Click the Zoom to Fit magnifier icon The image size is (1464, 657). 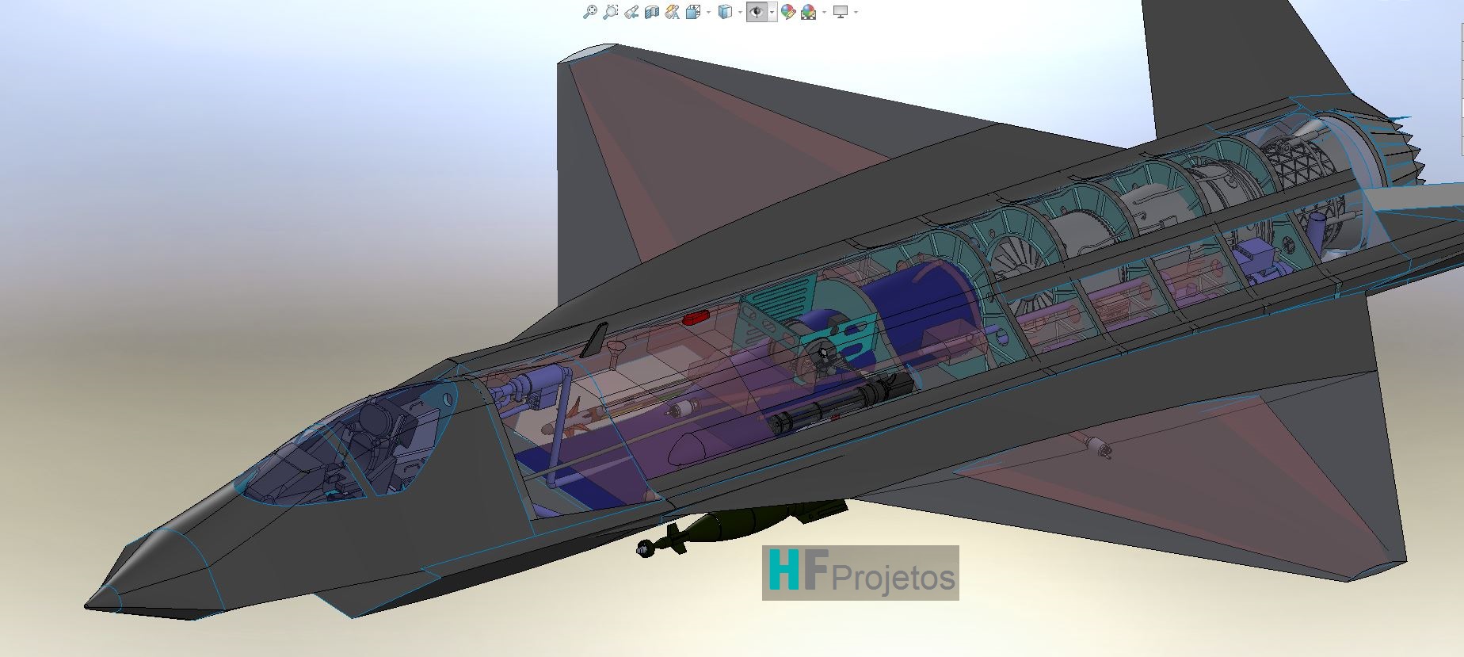[589, 12]
